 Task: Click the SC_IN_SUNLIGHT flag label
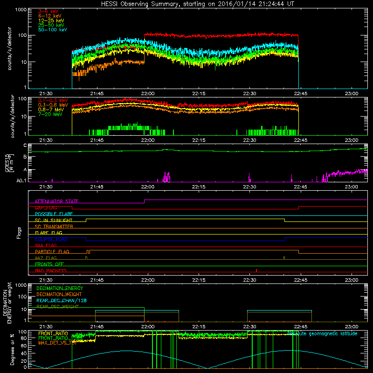click(54, 220)
